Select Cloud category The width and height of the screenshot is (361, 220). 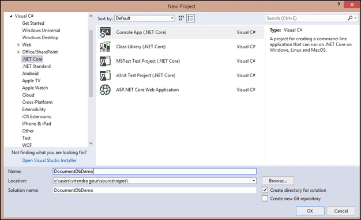28,95
